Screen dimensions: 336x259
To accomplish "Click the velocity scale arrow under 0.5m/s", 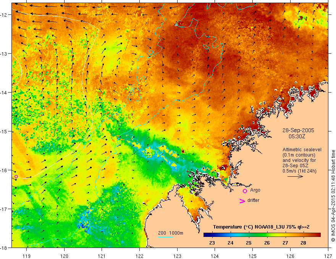I will [295, 176].
